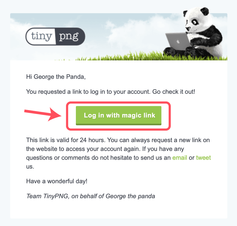Click the "Have a wonderful day!" line
Image resolution: width=237 pixels, height=226 pixels.
point(57,181)
